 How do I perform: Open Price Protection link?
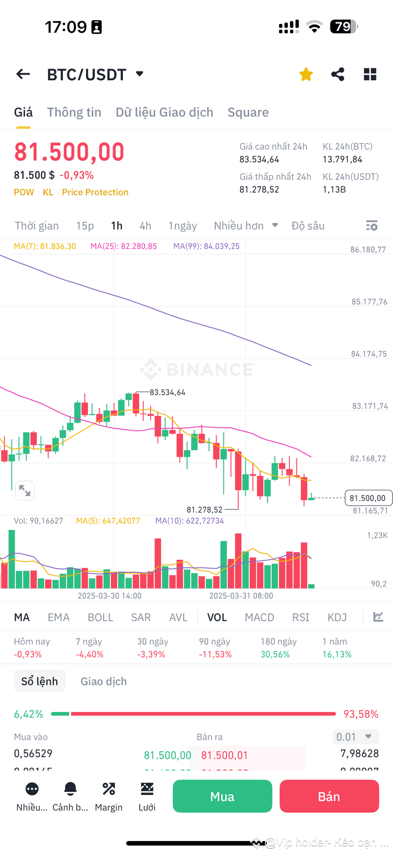95,192
